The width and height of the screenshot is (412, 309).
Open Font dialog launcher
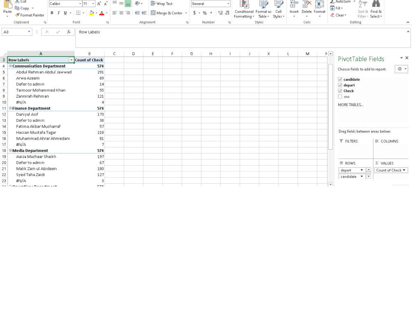(x=108, y=23)
